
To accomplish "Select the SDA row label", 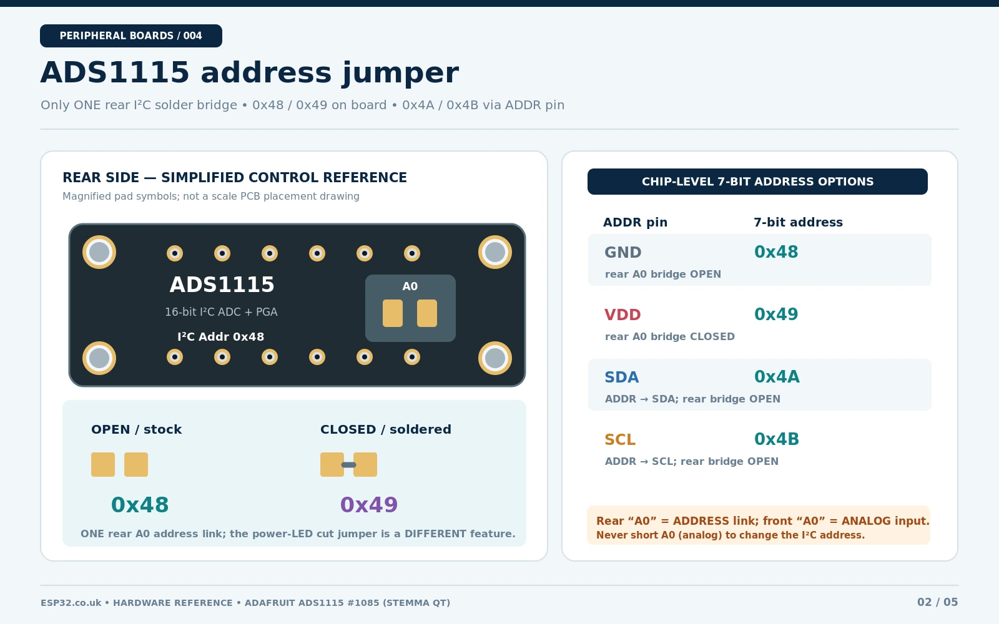I will pyautogui.click(x=621, y=377).
